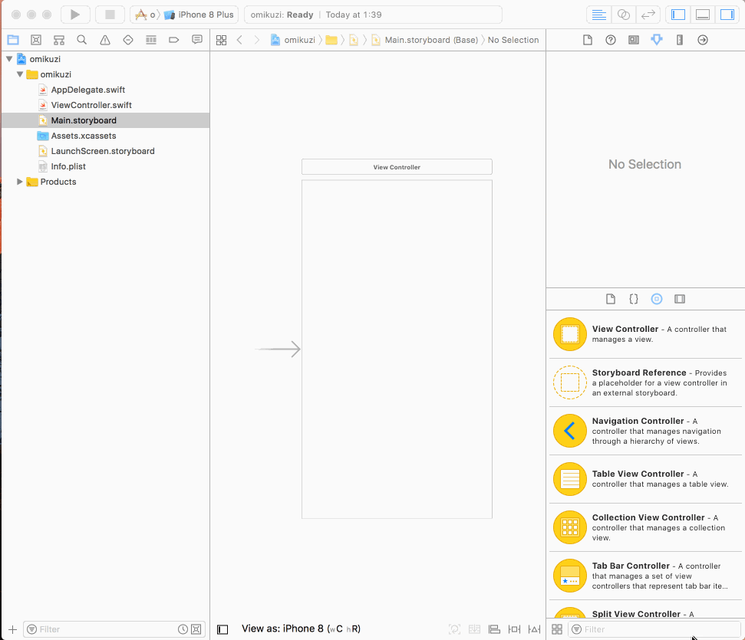Image resolution: width=745 pixels, height=640 pixels.
Task: Toggle the Debug area visibility
Action: [703, 15]
